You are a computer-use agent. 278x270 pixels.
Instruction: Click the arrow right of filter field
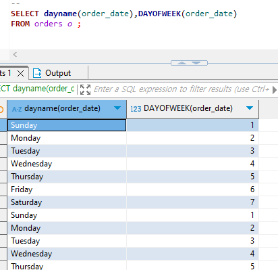274,90
